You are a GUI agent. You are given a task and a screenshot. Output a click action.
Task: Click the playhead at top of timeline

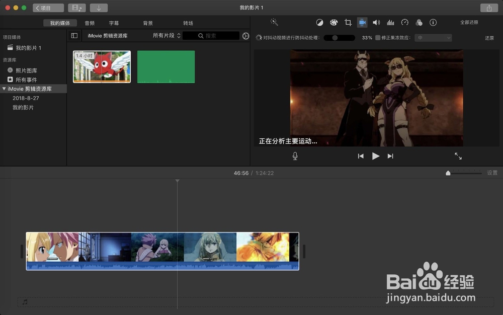178,181
